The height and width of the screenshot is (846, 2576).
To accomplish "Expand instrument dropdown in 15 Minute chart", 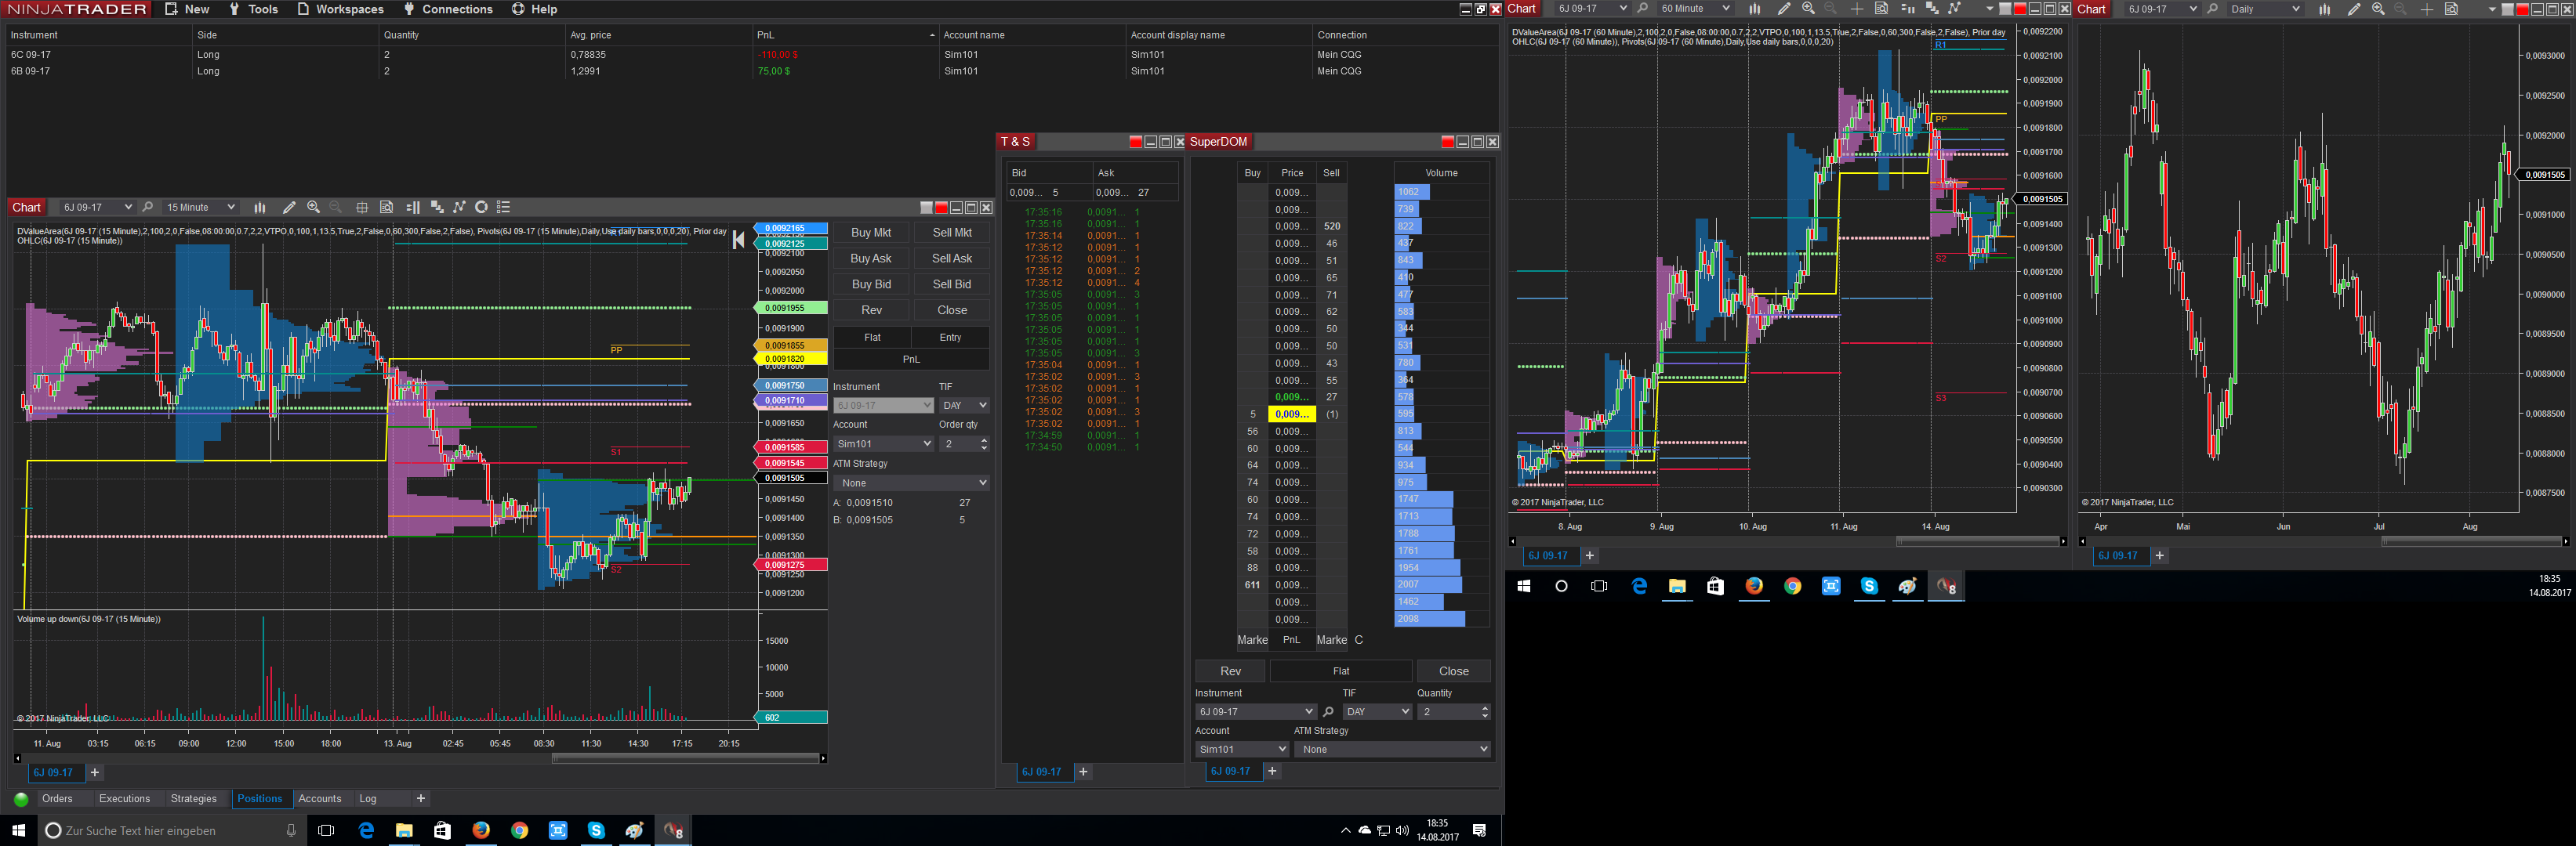I will pos(128,207).
